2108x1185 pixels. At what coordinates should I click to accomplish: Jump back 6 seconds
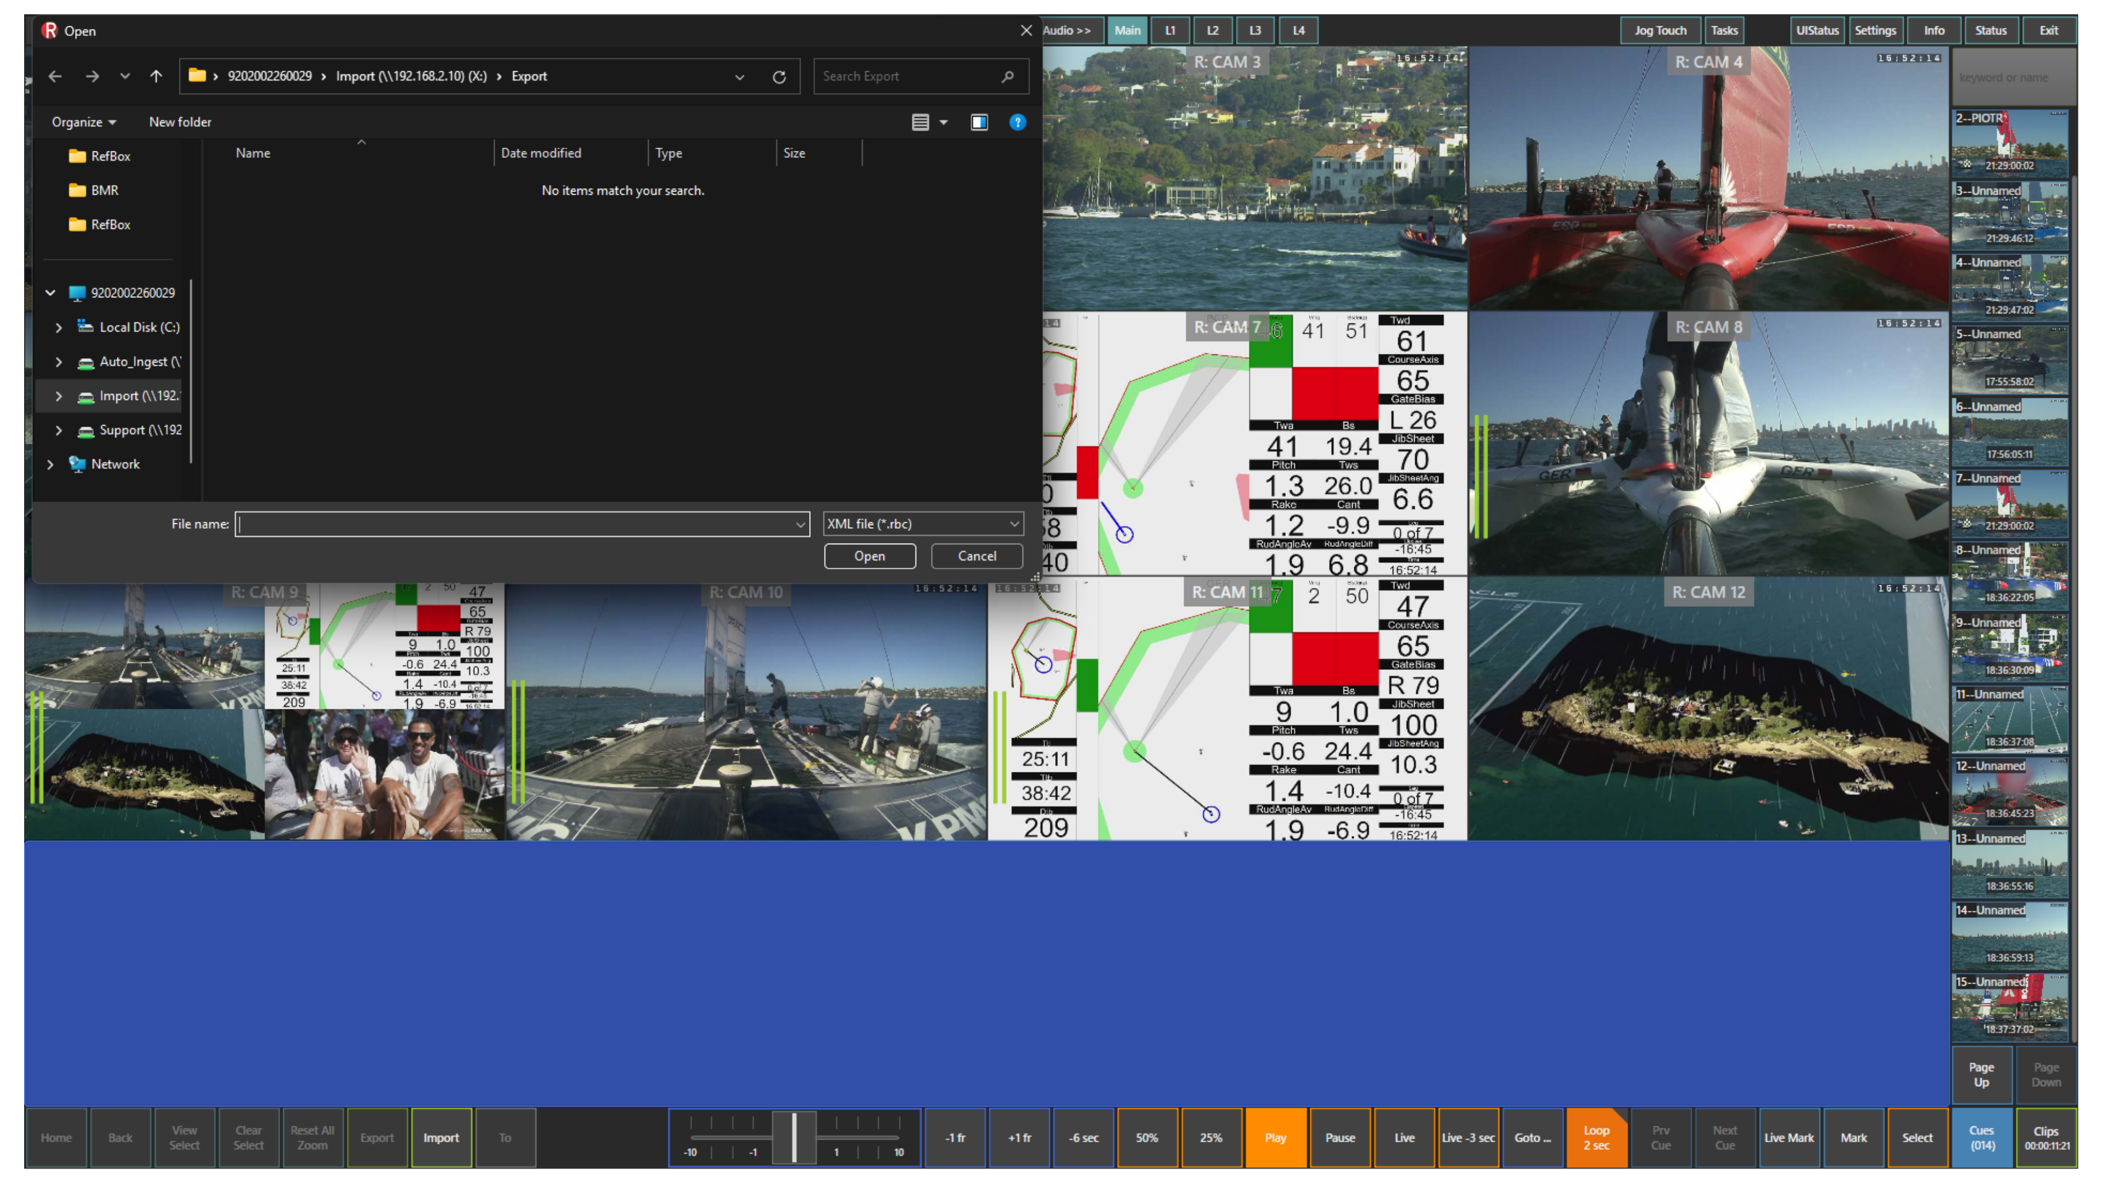click(1084, 1138)
